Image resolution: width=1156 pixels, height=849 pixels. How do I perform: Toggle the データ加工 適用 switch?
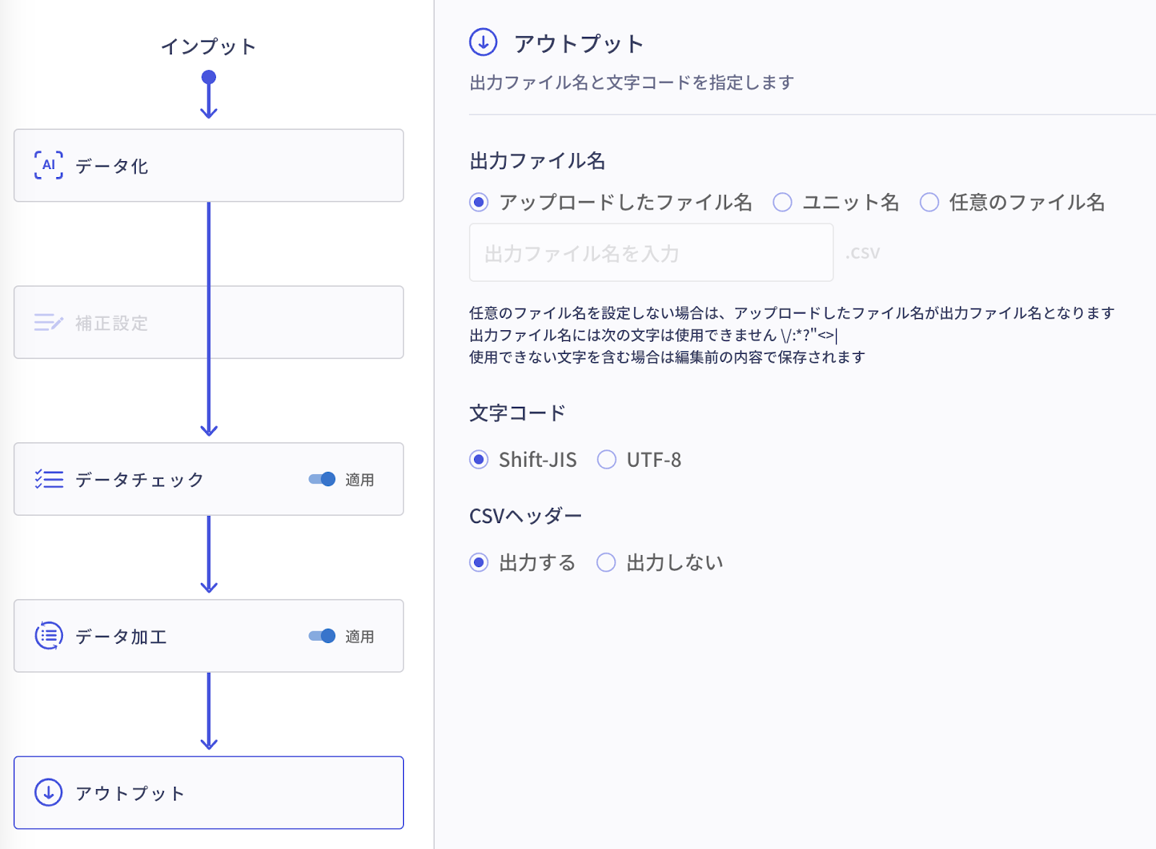[322, 636]
